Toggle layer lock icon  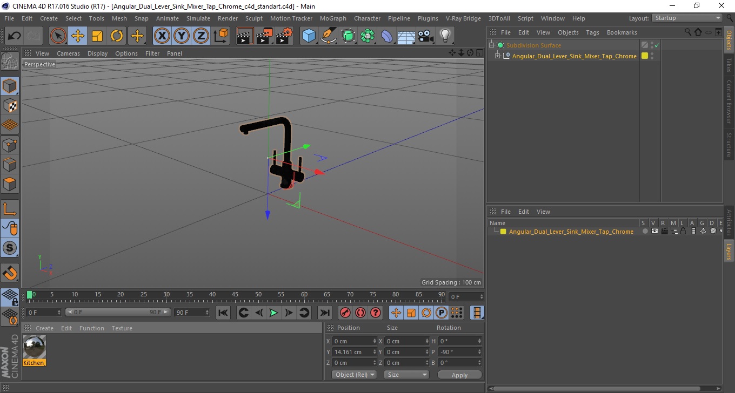(x=683, y=231)
